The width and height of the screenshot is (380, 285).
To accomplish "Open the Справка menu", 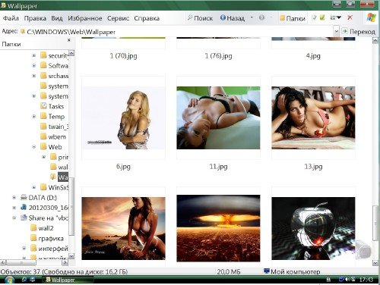I will click(147, 18).
